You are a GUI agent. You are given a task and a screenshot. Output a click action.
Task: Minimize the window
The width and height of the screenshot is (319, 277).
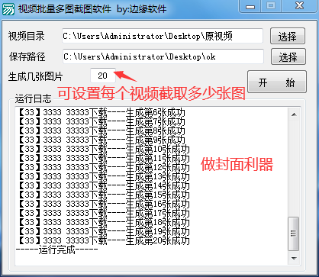250,6
